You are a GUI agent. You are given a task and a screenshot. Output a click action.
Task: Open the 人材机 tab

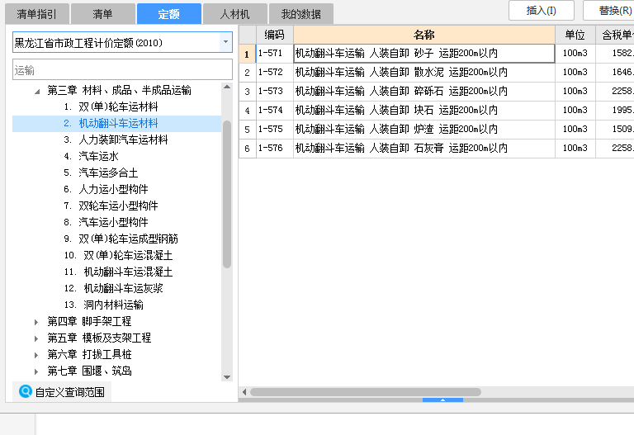pos(235,14)
